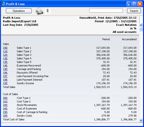Click the 'Period' column header
The height and width of the screenshot is (127, 144).
[x=106, y=39]
